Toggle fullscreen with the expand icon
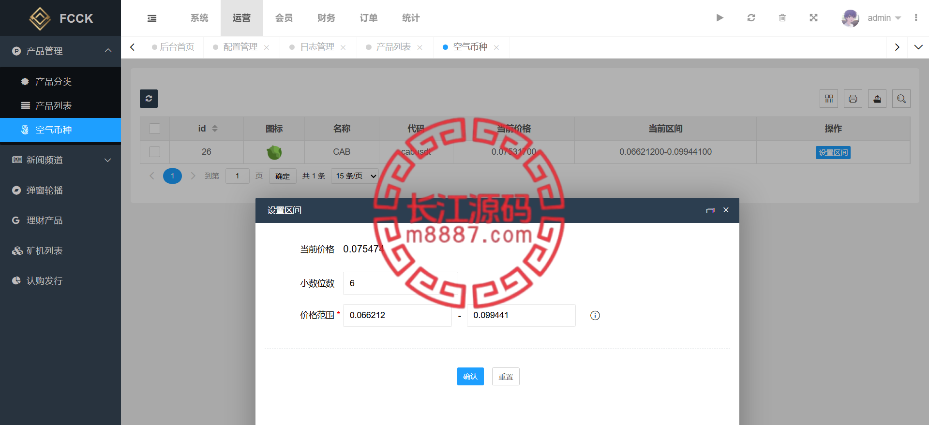Viewport: 929px width, 425px height. [x=814, y=18]
